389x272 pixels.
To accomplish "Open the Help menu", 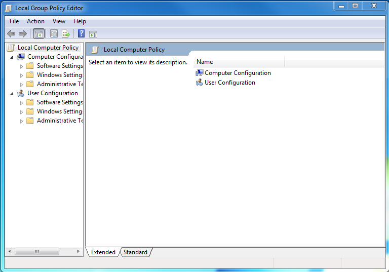I will 80,21.
